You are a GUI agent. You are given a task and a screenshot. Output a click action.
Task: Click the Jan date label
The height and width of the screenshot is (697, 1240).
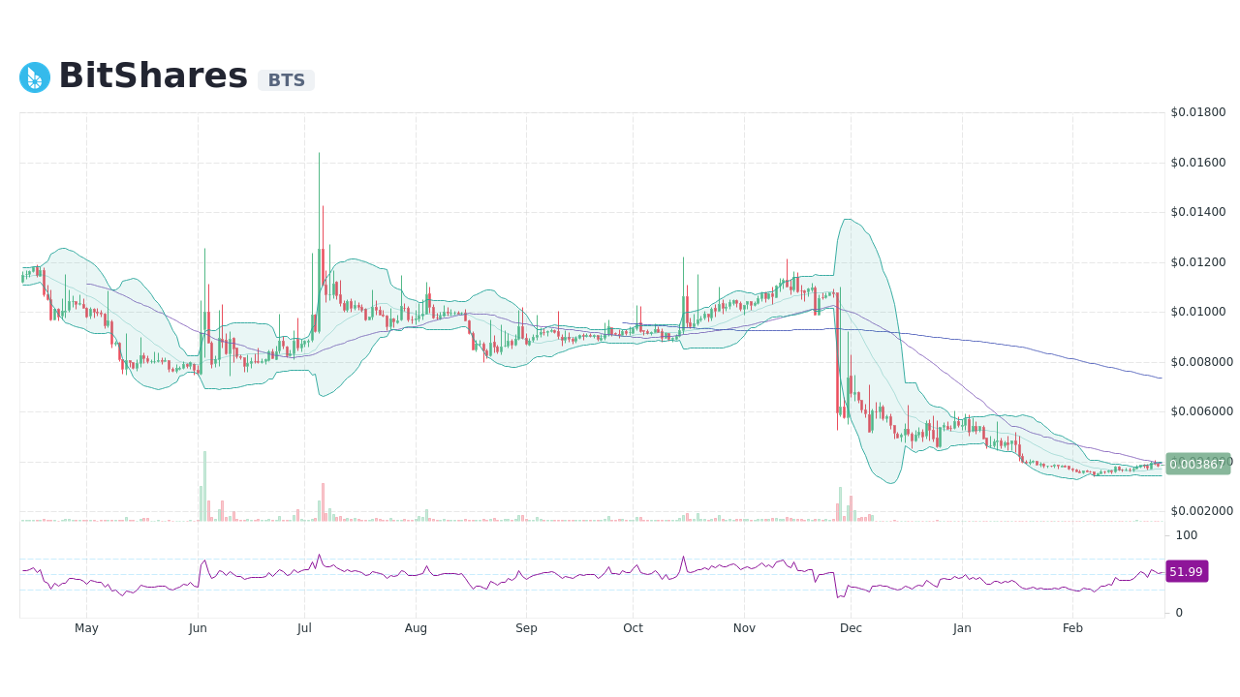pos(962,628)
